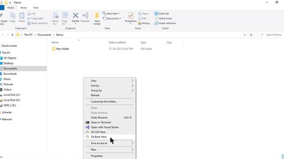
Task: Open the Copy to ribbon button
Action: (64, 19)
